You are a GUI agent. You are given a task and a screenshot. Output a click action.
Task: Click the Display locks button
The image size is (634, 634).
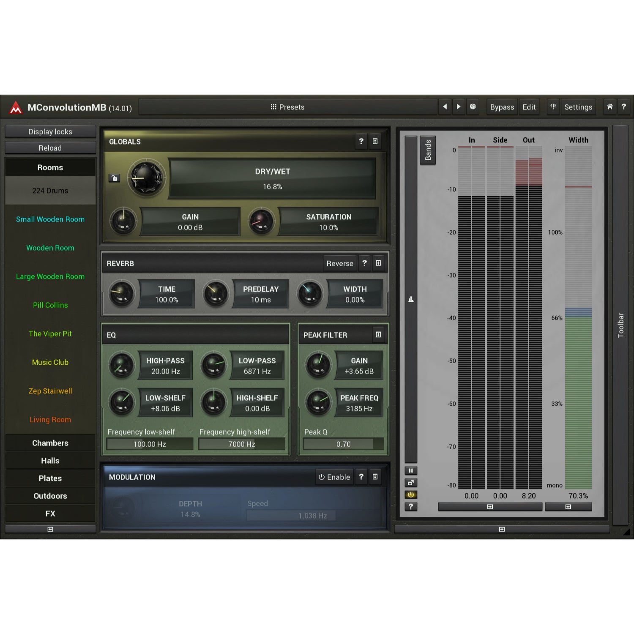50,131
